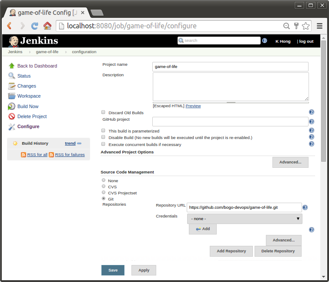Click the zoom magnifier icon in address bar
The image size is (329, 282).
[286, 26]
